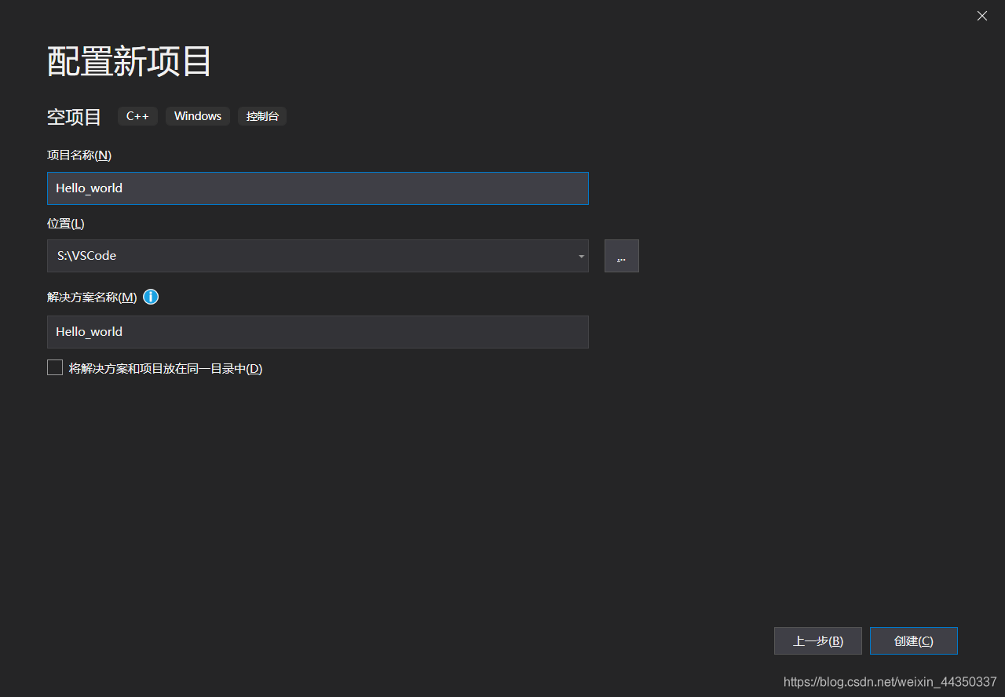
Task: Focus the Hello_world project name field
Action: 317,188
